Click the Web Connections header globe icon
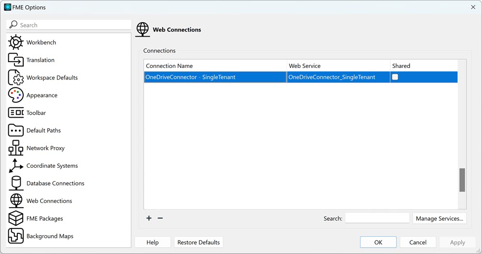482x254 pixels. click(x=143, y=29)
